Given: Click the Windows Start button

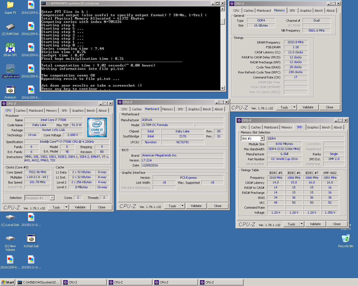Looking at the screenshot, I should (8, 282).
